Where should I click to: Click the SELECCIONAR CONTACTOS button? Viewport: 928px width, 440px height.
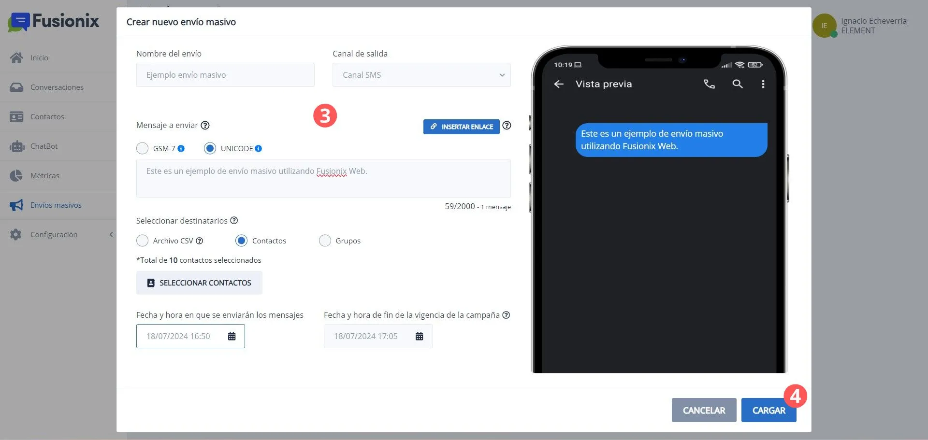click(199, 283)
